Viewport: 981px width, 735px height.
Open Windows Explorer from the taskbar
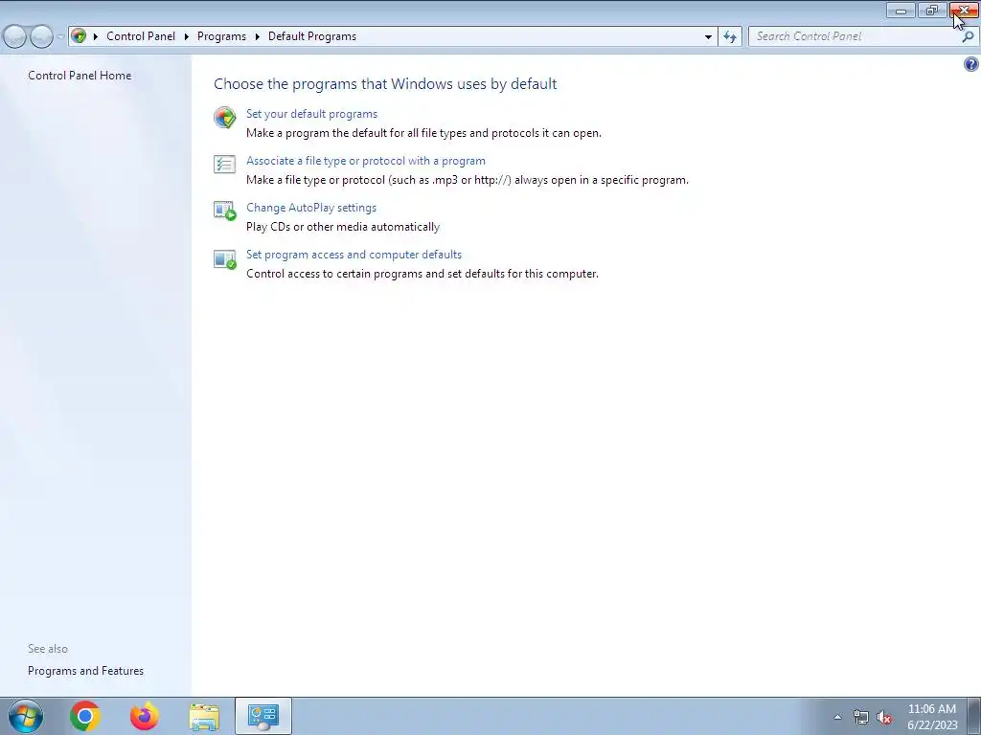tap(204, 717)
